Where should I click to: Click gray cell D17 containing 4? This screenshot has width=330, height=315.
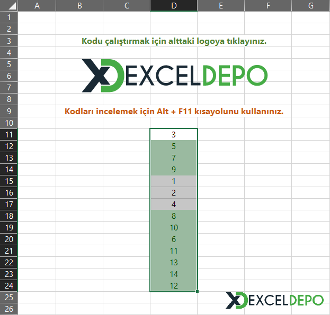pyautogui.click(x=174, y=204)
